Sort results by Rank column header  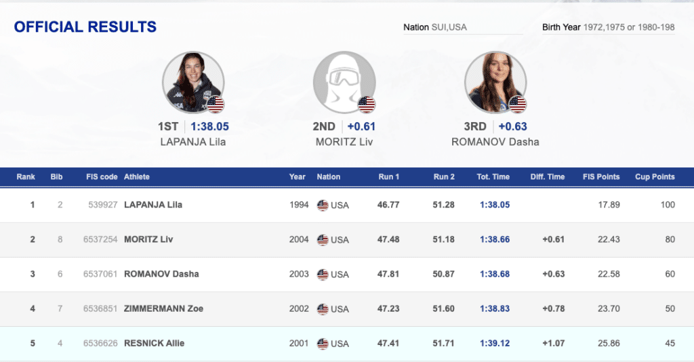[26, 177]
